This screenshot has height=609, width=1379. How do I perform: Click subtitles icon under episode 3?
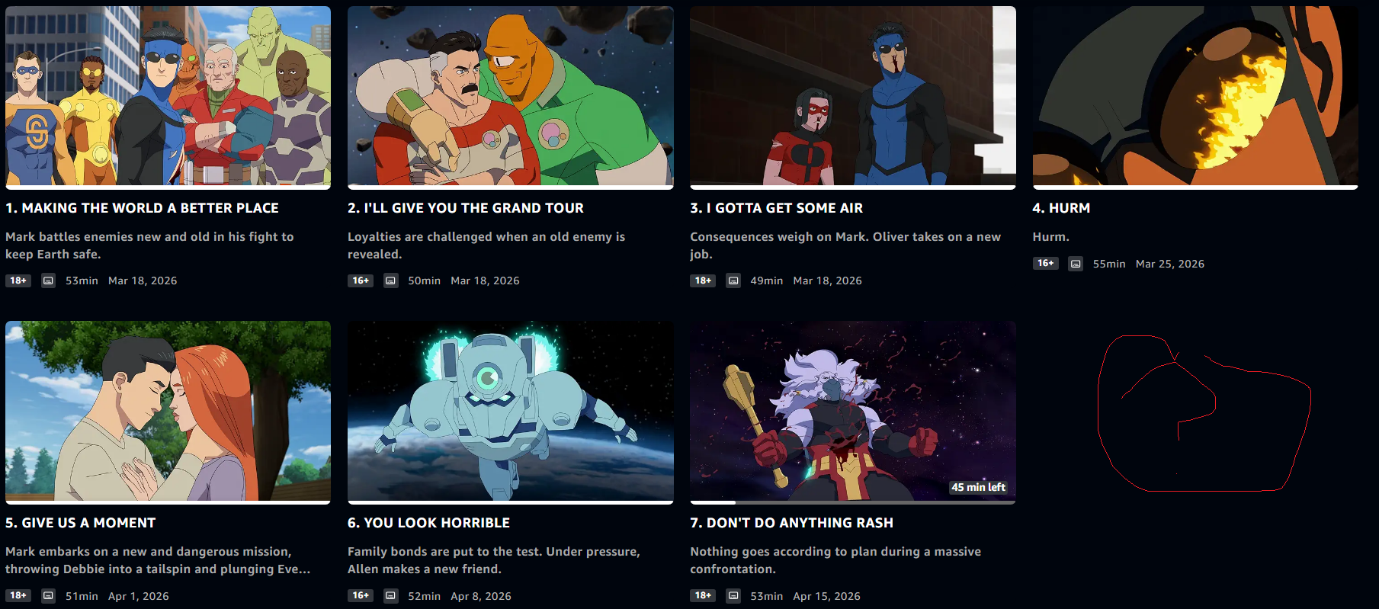pyautogui.click(x=733, y=280)
